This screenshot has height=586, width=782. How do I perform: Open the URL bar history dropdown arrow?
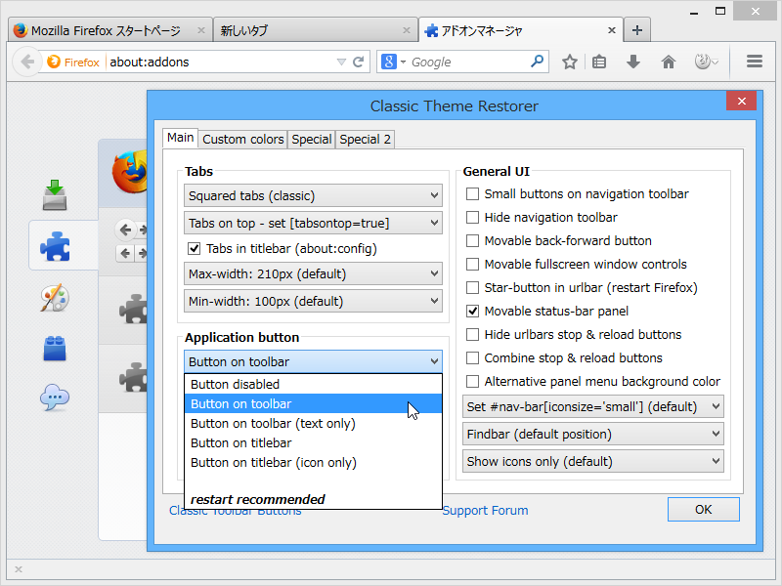[341, 63]
